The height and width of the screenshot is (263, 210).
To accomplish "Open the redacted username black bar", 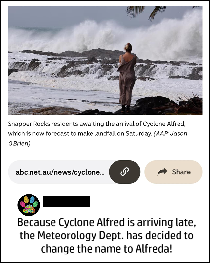I will tap(66, 201).
